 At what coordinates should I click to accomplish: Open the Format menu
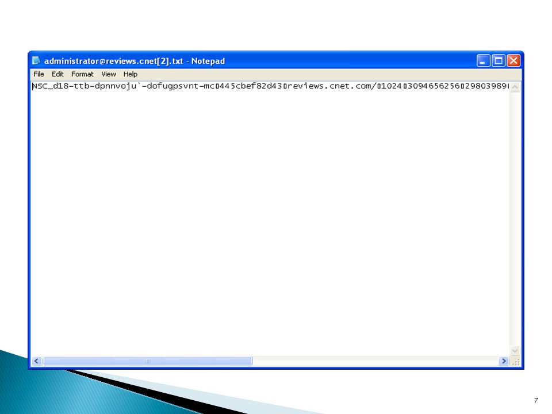[x=82, y=74]
